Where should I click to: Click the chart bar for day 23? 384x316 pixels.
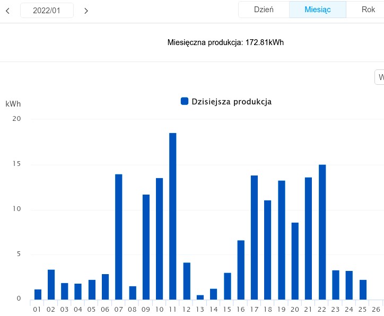click(336, 285)
